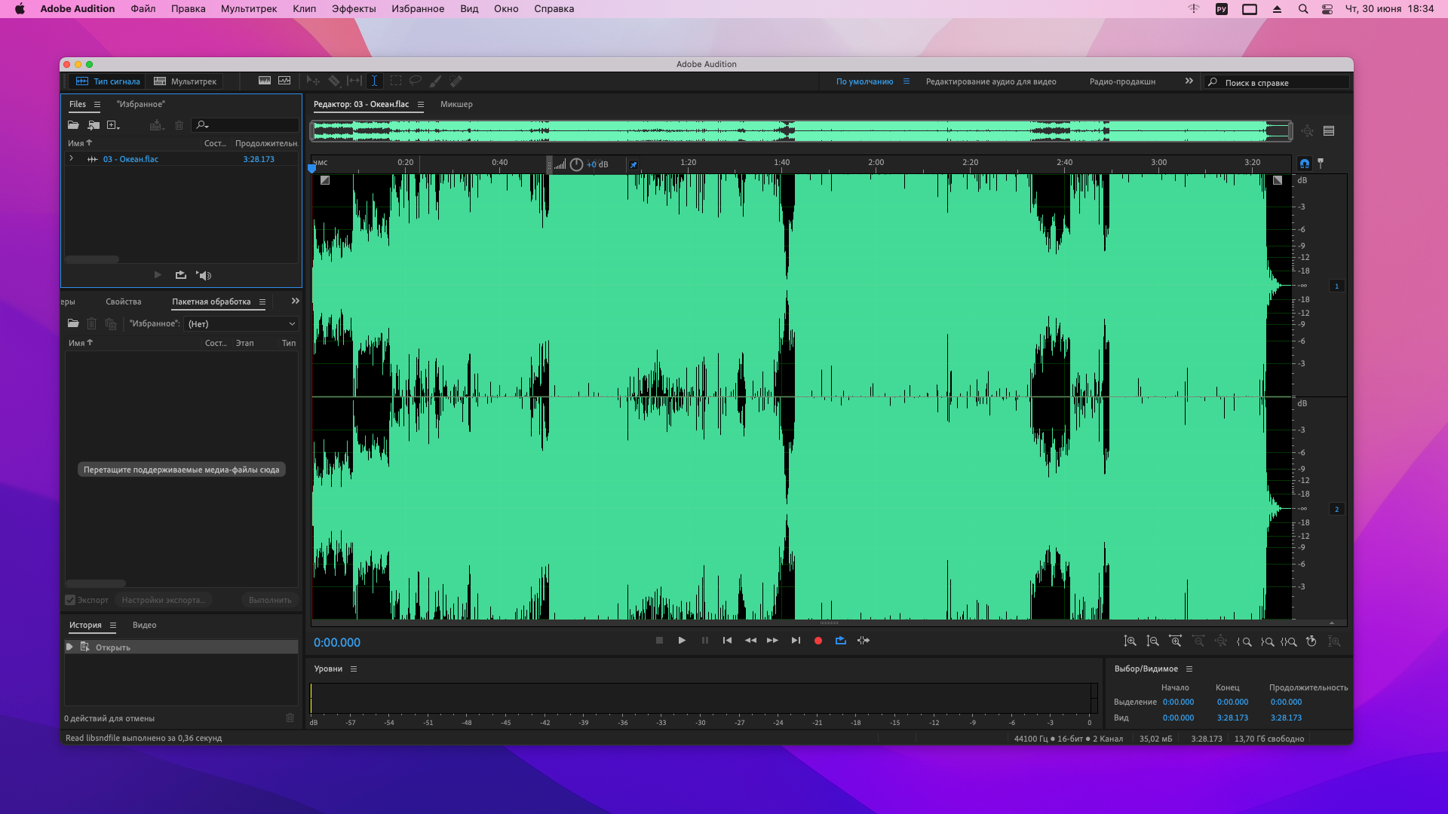
Task: Open the Эффекты menu
Action: (x=353, y=9)
